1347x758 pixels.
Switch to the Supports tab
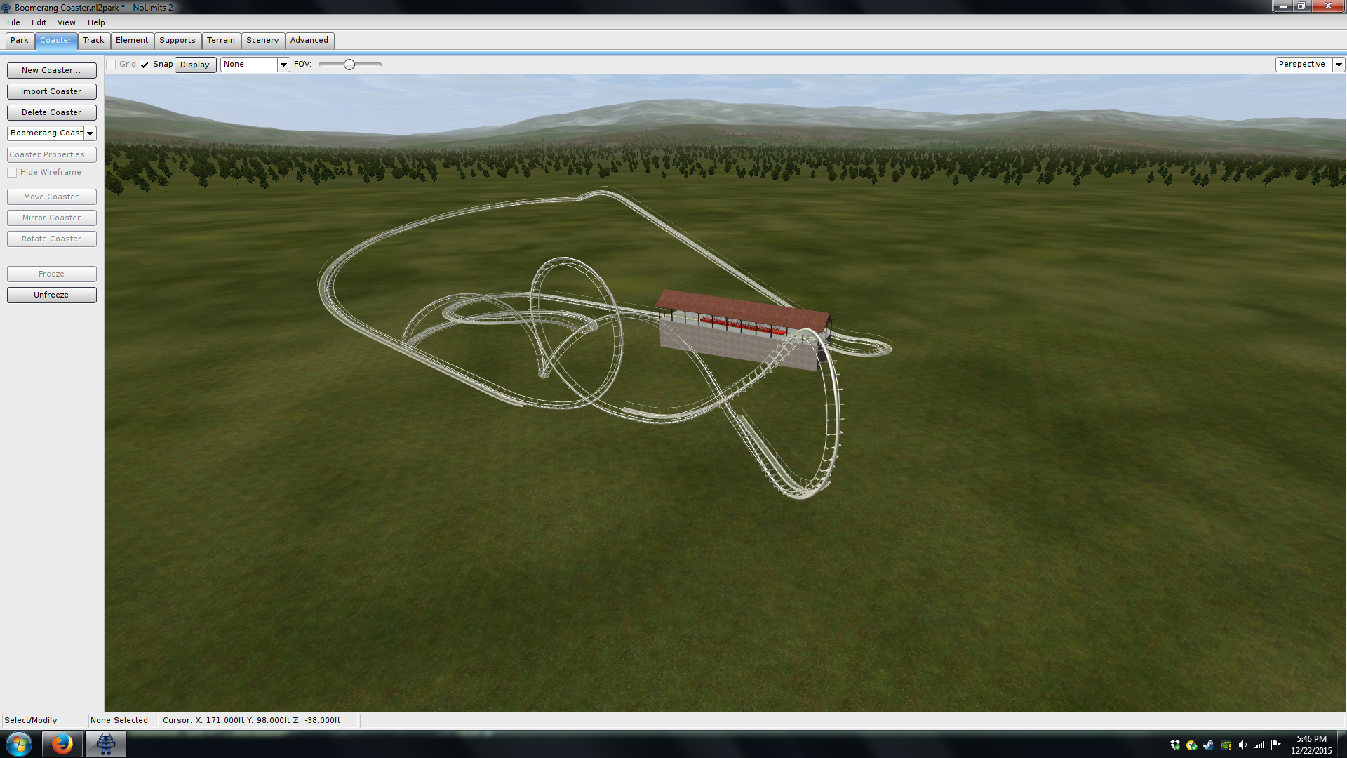pos(177,40)
